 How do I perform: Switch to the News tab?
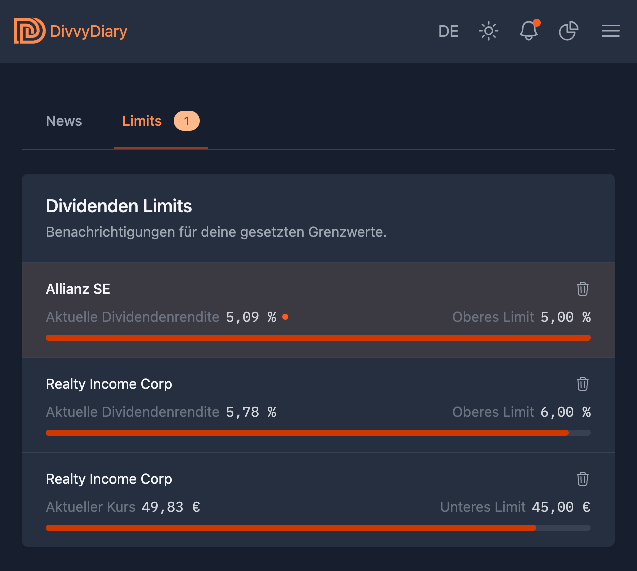64,121
